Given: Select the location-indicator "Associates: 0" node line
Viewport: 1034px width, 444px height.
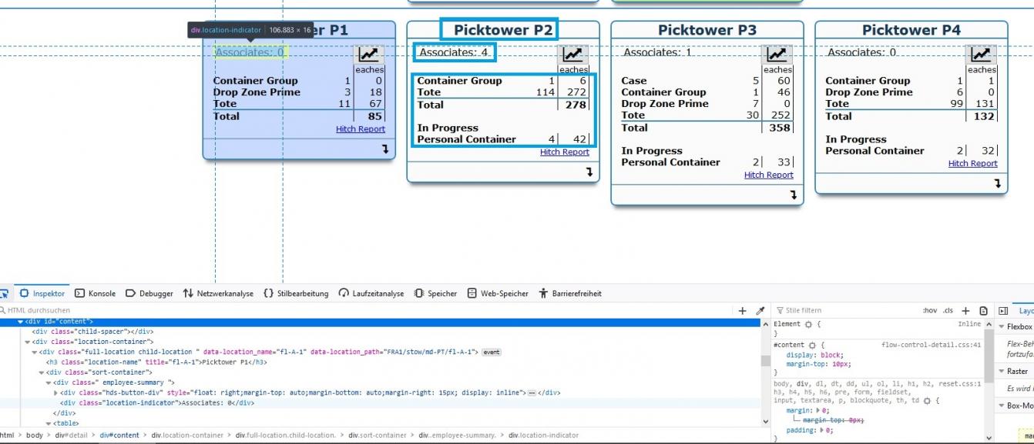Looking at the screenshot, I should click(x=157, y=402).
